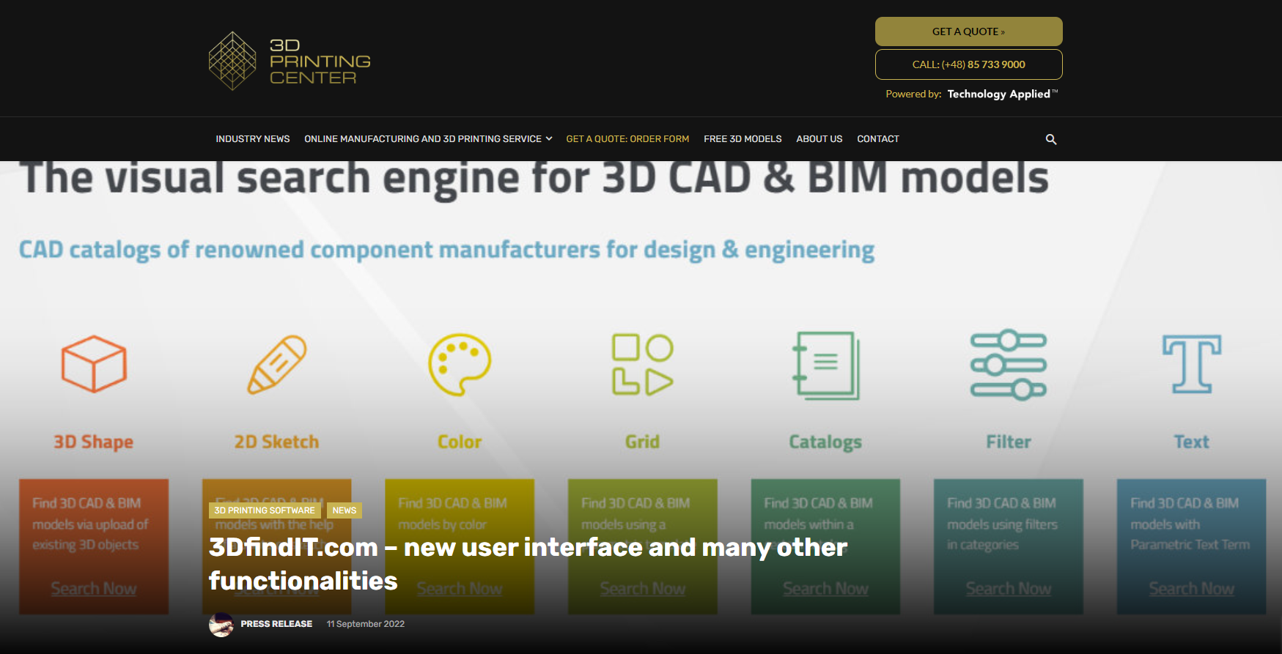Click the 2D Sketch pencil icon
This screenshot has width=1282, height=654.
pos(277,364)
